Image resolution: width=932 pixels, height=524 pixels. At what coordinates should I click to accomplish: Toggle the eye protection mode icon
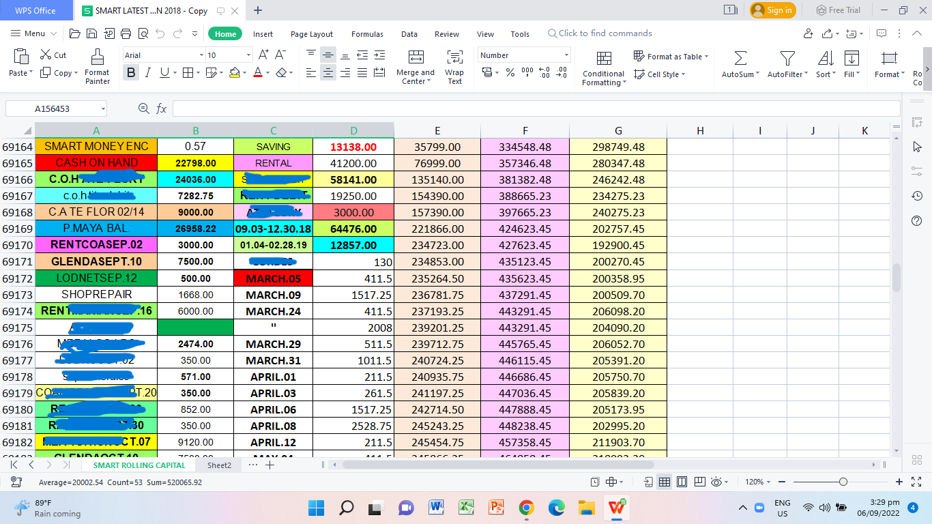[716, 482]
